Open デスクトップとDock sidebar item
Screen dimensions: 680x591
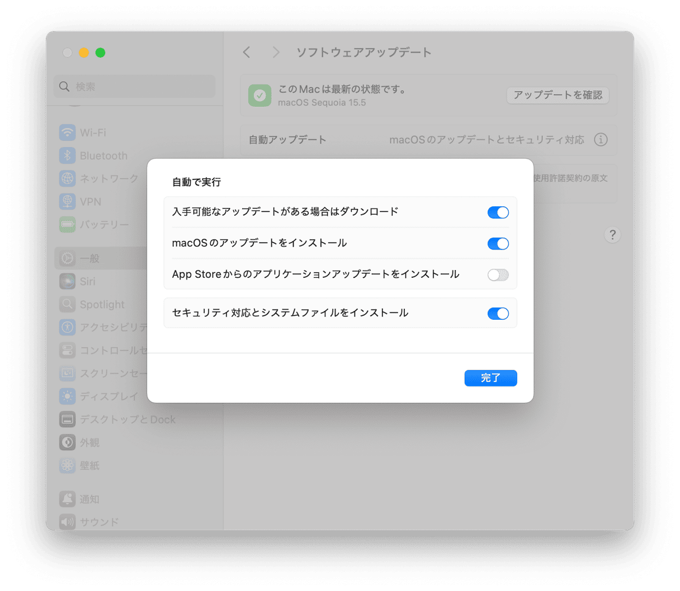point(117,419)
